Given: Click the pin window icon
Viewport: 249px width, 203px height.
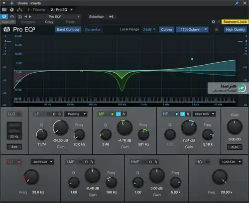Looking at the screenshot, I should coord(237,3).
